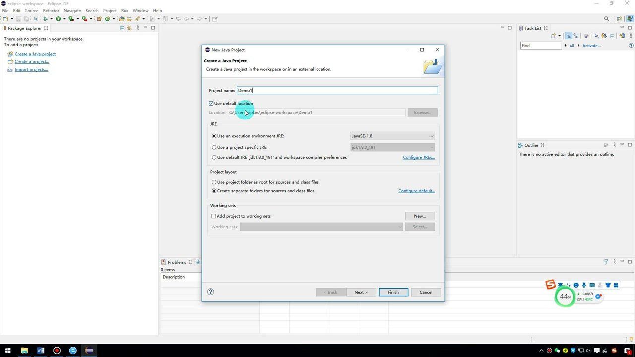Expand the Run button dropdown arrow
Image resolution: width=635 pixels, height=357 pixels.
pos(64,19)
